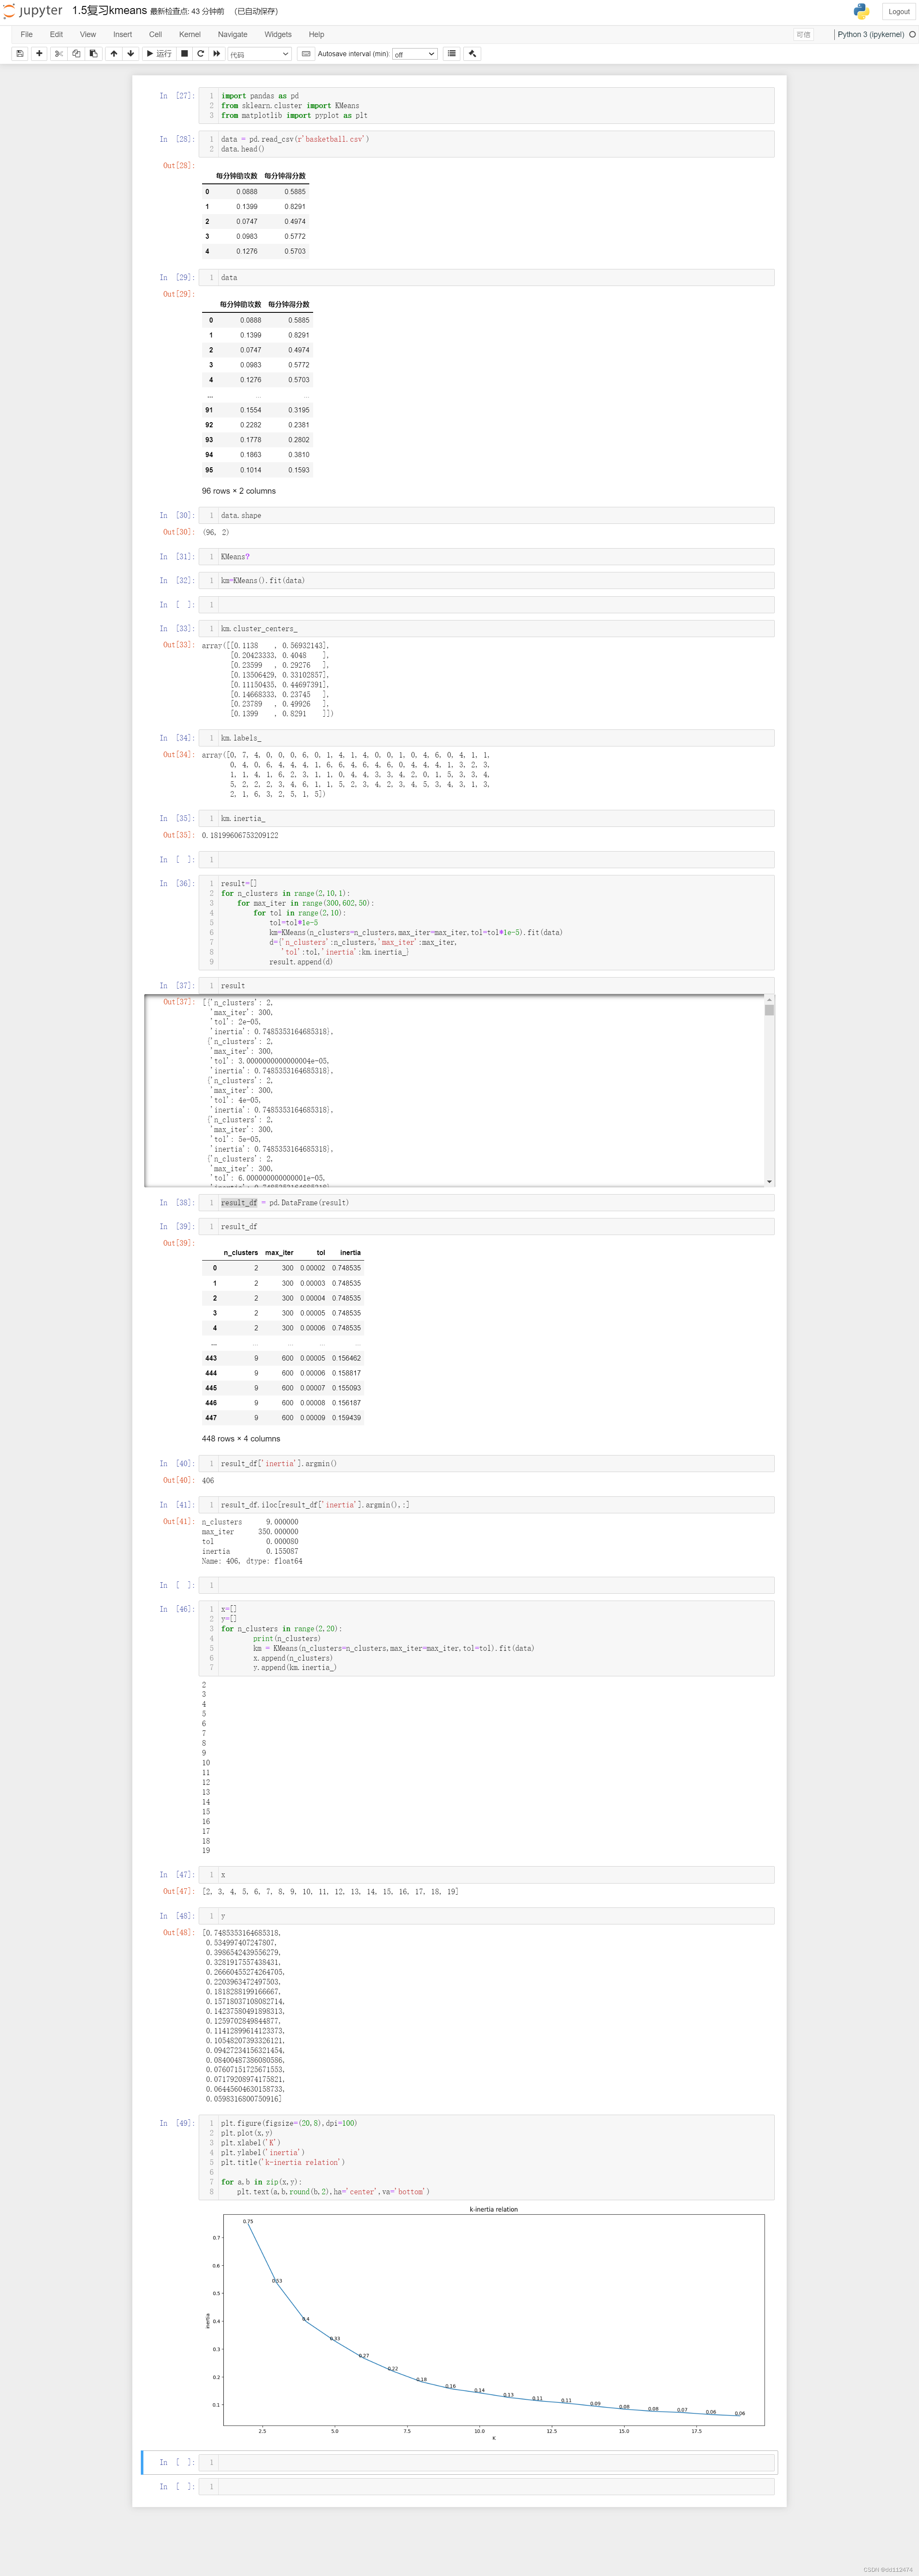Click the plt.figure plotting code cell In[49]
This screenshot has width=919, height=2576.
[486, 2157]
